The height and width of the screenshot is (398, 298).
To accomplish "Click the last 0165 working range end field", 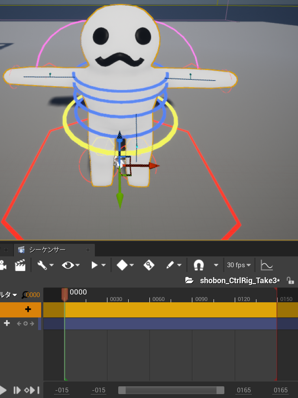I will tap(281, 390).
